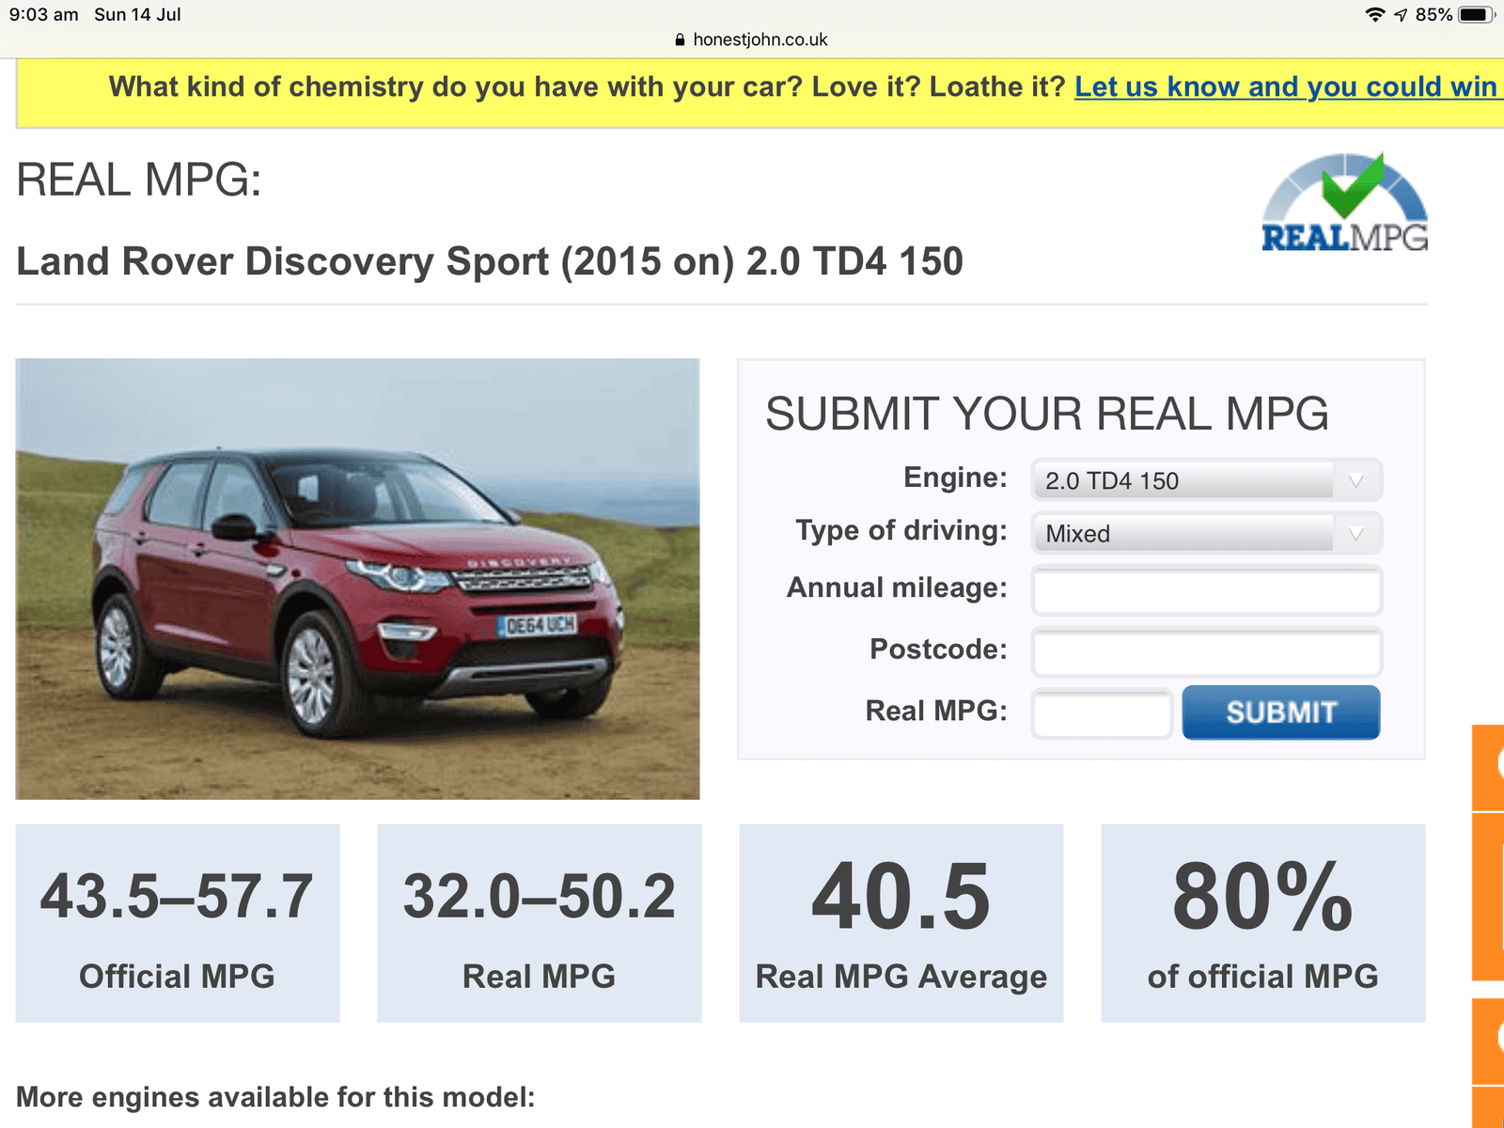This screenshot has width=1504, height=1128.
Task: Click the RealMPG logo icon
Action: pyautogui.click(x=1344, y=202)
